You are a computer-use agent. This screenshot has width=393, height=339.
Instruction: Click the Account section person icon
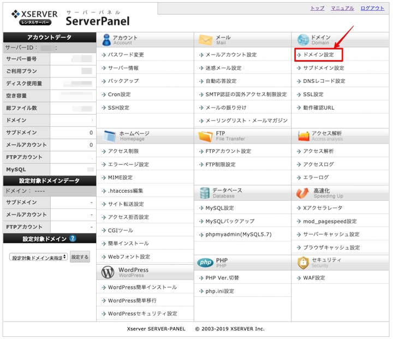tap(106, 40)
